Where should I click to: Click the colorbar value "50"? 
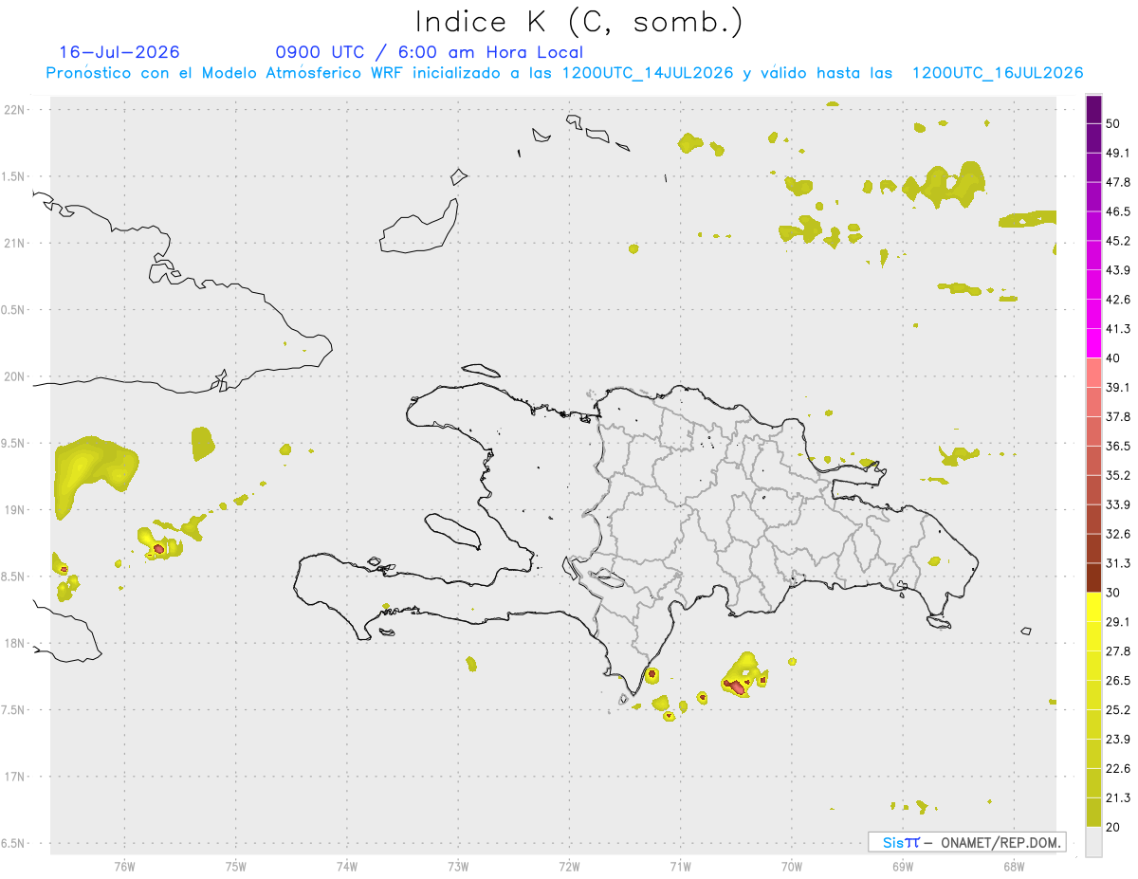(1113, 123)
